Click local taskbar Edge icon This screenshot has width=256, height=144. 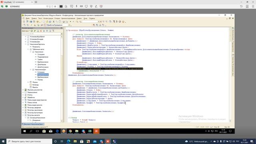pos(68,141)
